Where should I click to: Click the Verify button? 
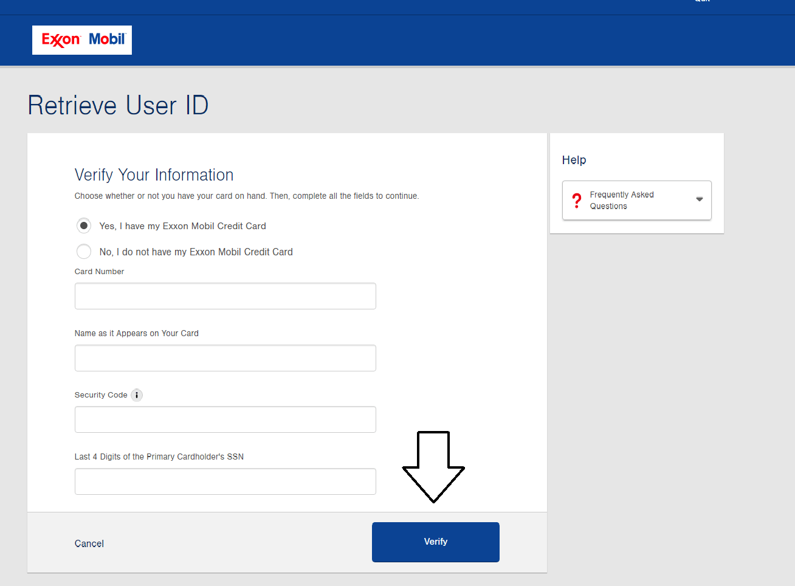coord(436,542)
